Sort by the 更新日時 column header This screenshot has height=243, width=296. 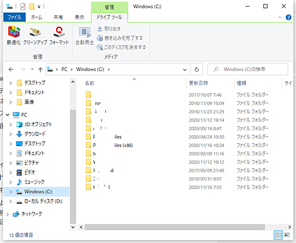tap(198, 83)
